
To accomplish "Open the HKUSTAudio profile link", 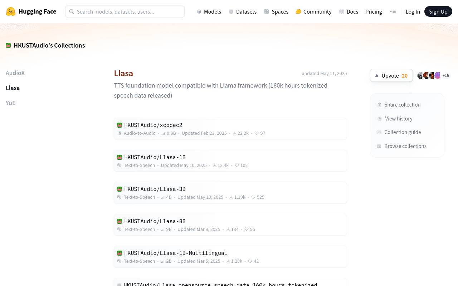I will pyautogui.click(x=31, y=45).
